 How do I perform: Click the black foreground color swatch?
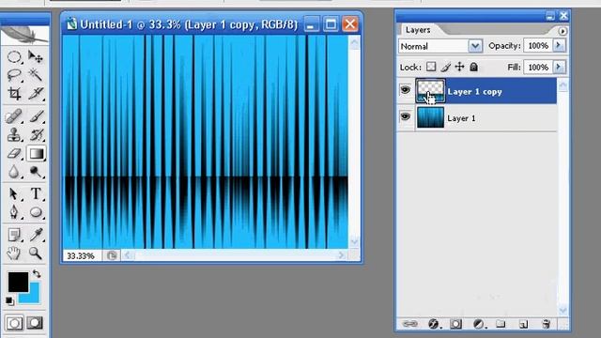coord(18,282)
